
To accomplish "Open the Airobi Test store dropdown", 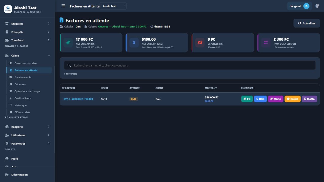I will tap(113, 6).
